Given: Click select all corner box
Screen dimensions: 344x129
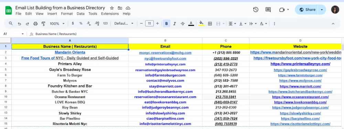Looking at the screenshot, I should click(x=6, y=40).
